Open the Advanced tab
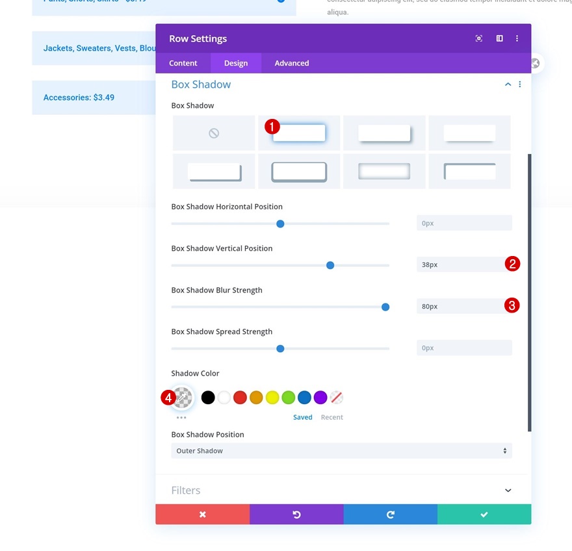This screenshot has height=551, width=572. tap(292, 63)
